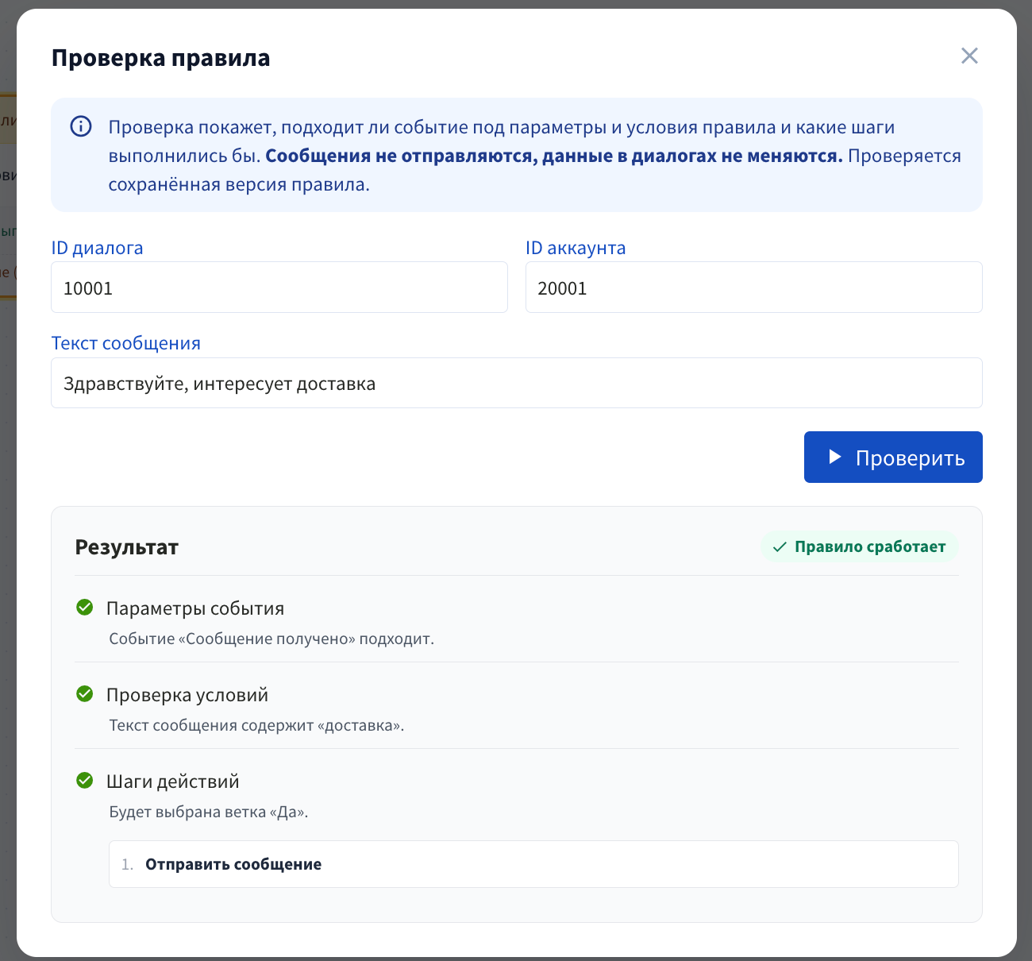Viewport: 1032px width, 961px height.
Task: Click the «Текст сообщения» field label
Action: coord(126,343)
